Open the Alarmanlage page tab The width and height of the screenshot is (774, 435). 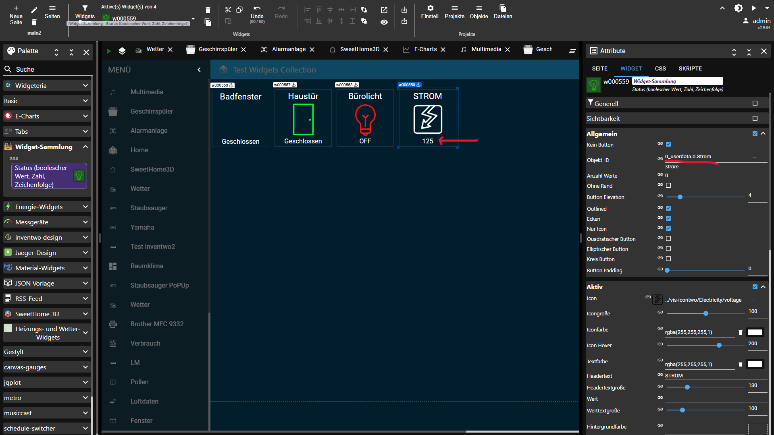tap(289, 49)
